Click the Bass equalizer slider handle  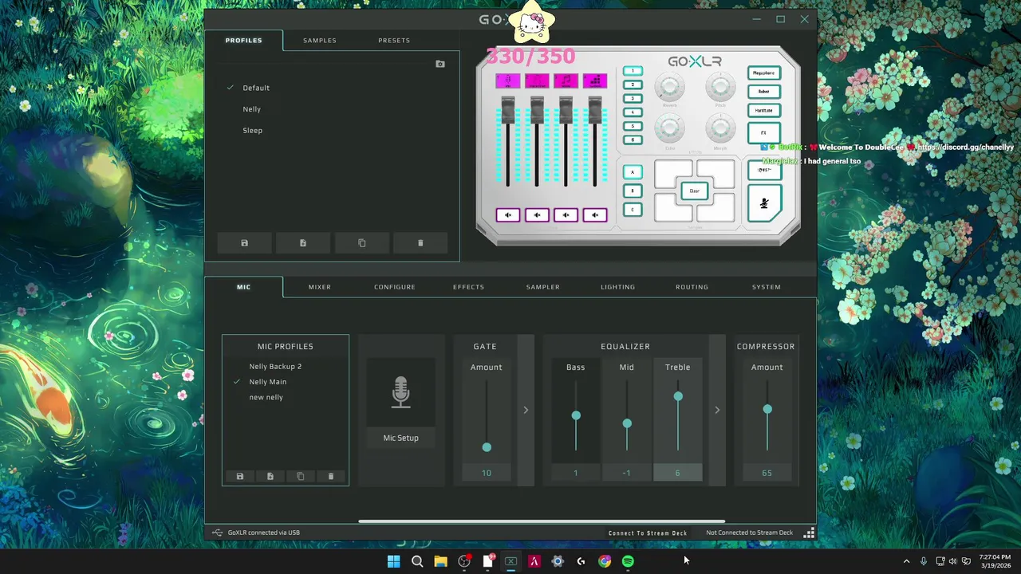(x=576, y=415)
